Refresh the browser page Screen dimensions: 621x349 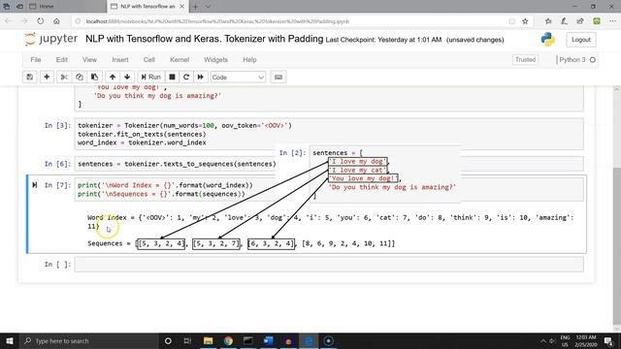[x=41, y=21]
